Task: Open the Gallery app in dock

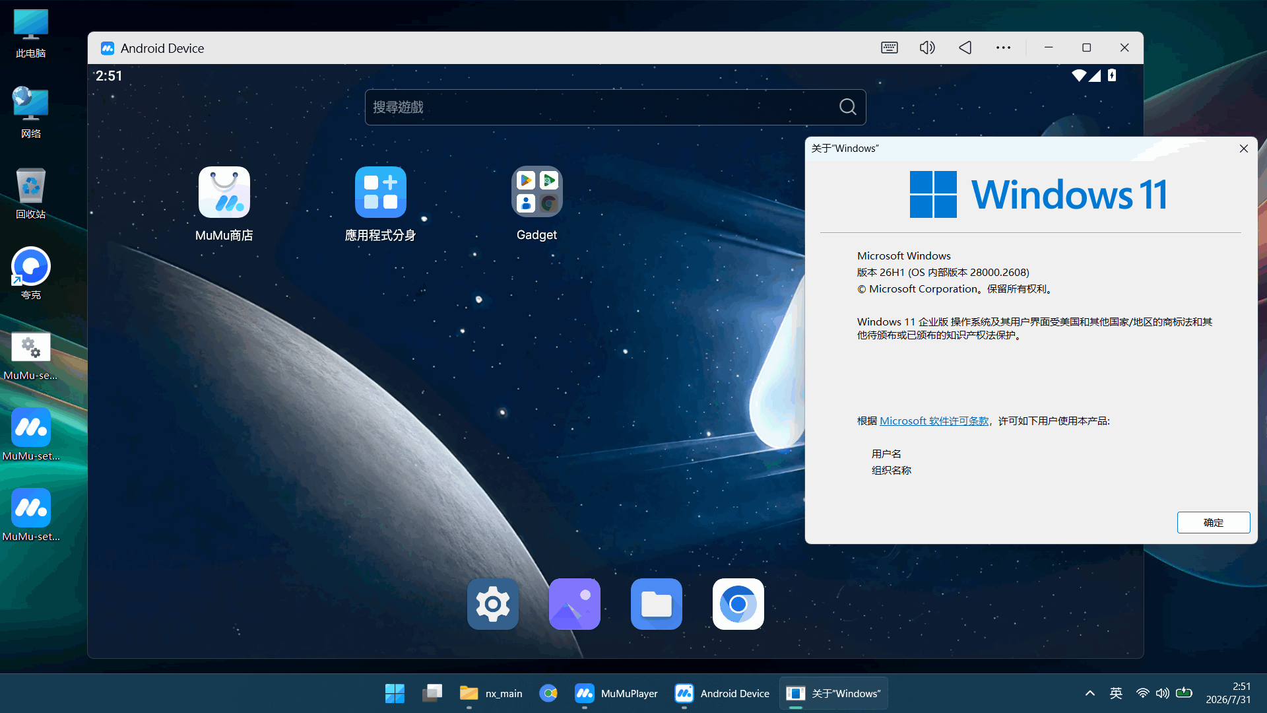Action: [x=575, y=604]
